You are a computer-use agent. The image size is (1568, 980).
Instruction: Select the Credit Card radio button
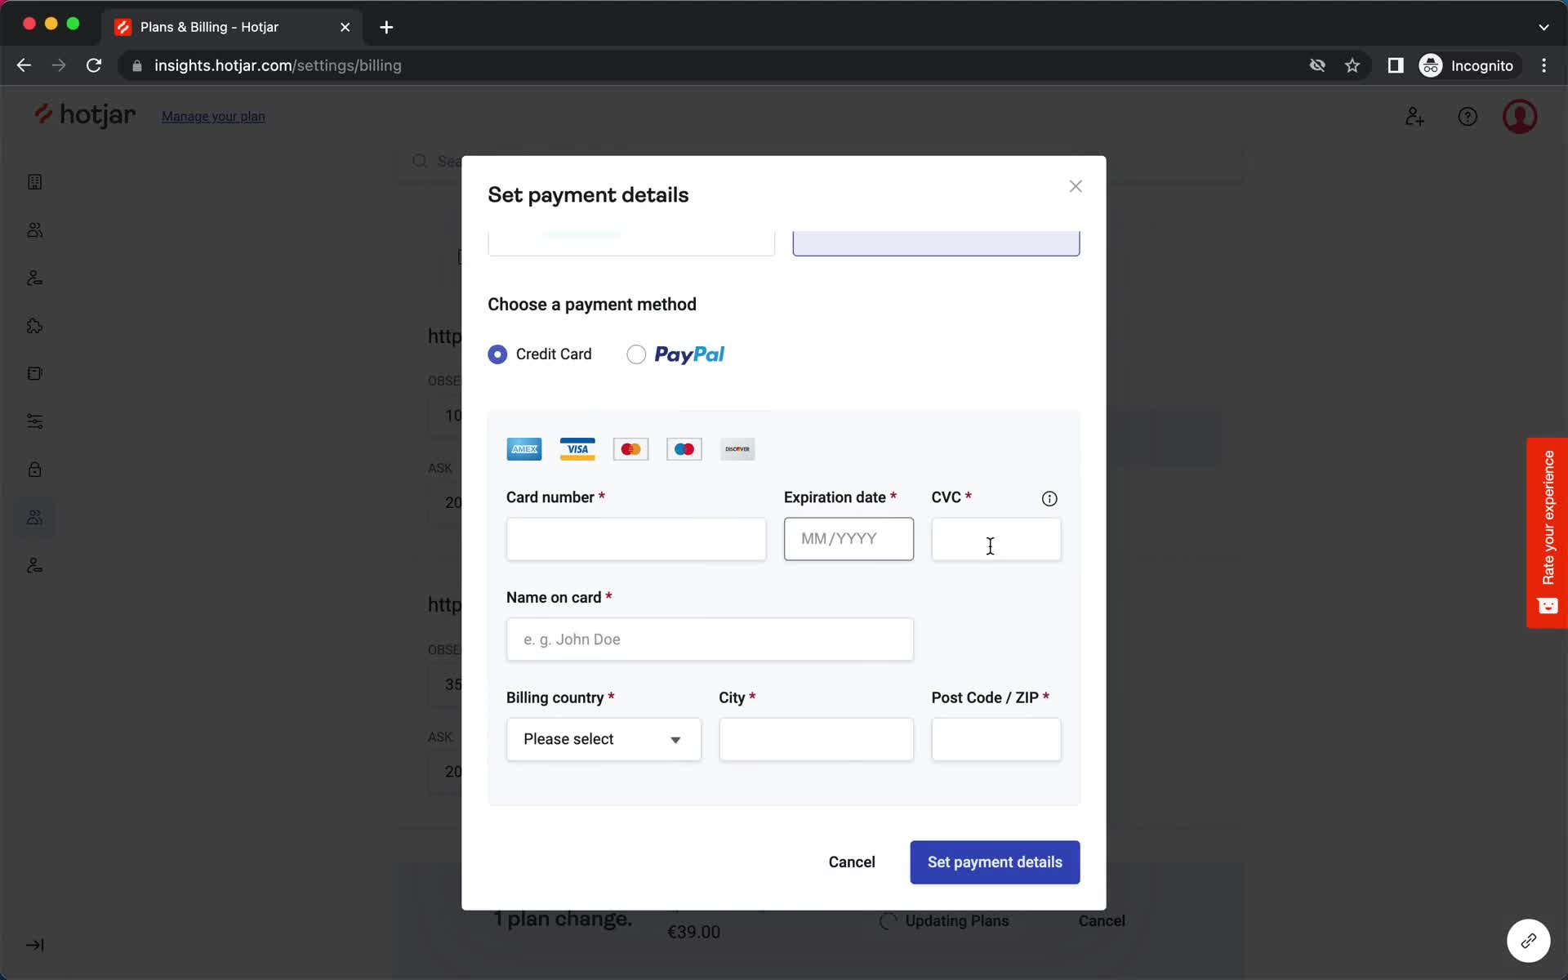pyautogui.click(x=497, y=354)
